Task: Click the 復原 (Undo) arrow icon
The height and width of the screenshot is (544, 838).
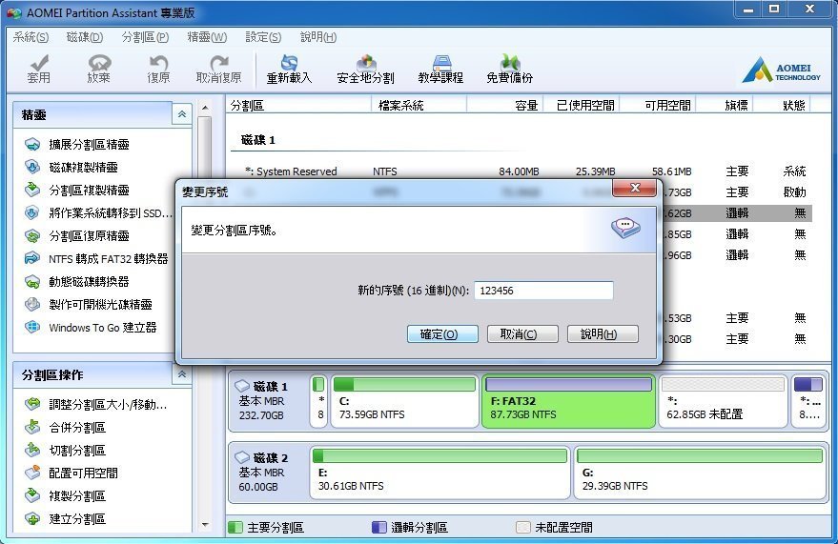Action: click(x=158, y=63)
